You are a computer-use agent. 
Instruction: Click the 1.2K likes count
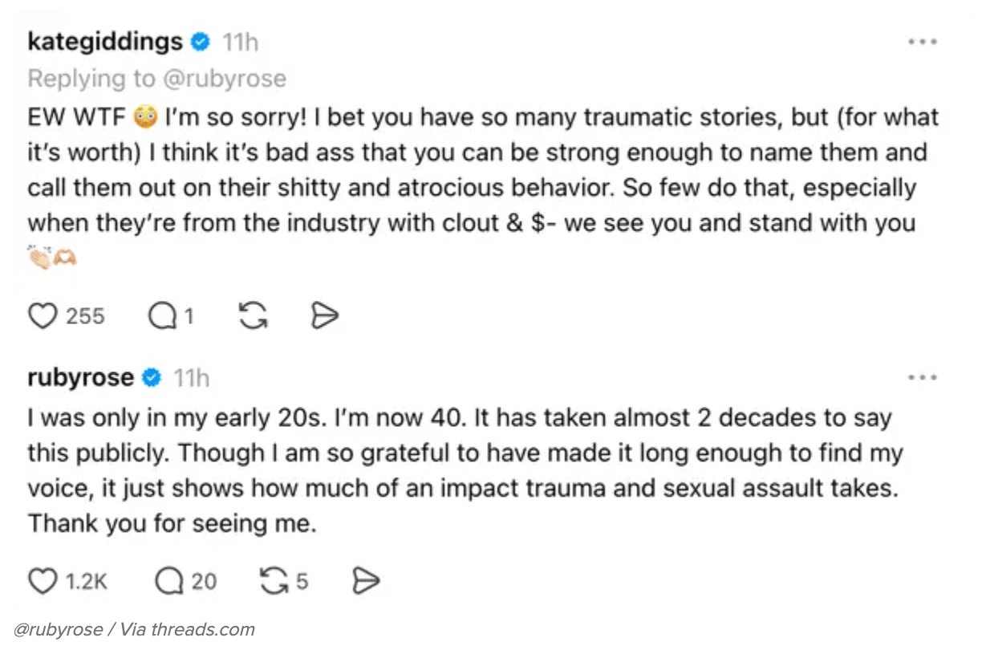click(87, 581)
